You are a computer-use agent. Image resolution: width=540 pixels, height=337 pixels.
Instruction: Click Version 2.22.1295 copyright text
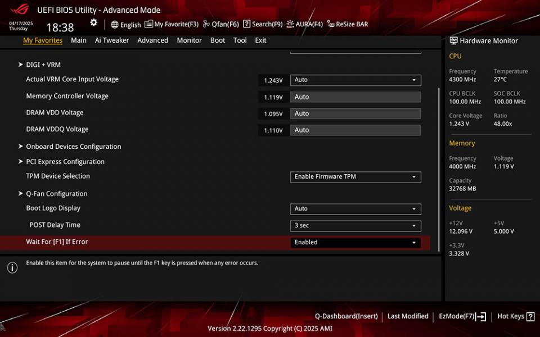tap(270, 329)
